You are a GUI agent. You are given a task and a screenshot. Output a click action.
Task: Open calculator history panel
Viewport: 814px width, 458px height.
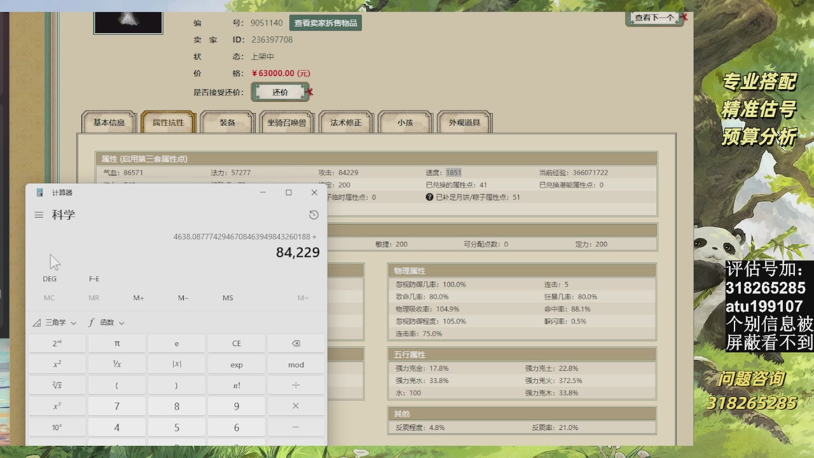[x=314, y=214]
